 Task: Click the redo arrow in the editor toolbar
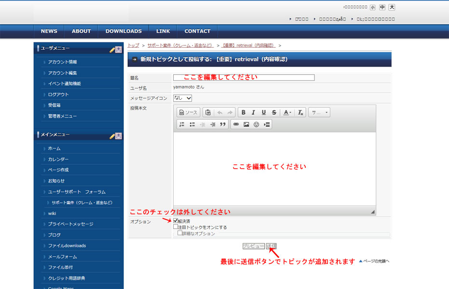tap(230, 113)
